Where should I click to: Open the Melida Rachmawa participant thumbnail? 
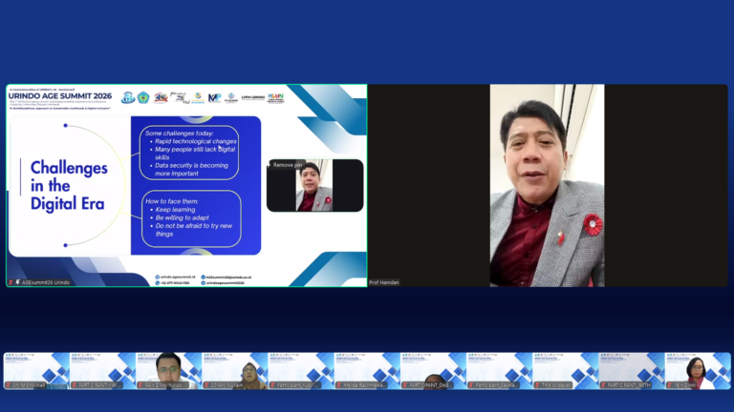click(x=367, y=371)
